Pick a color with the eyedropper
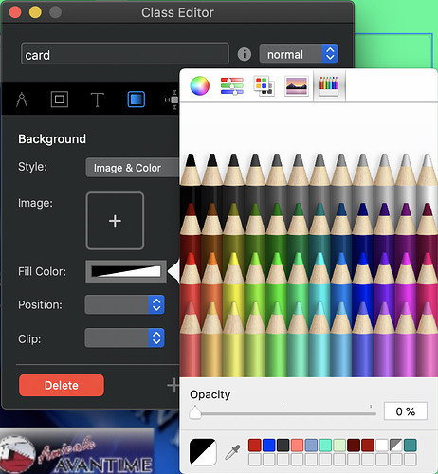 point(232,452)
